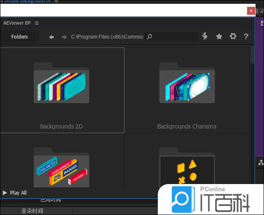Click the back navigation arrow
The width and height of the screenshot is (264, 215).
click(52, 37)
